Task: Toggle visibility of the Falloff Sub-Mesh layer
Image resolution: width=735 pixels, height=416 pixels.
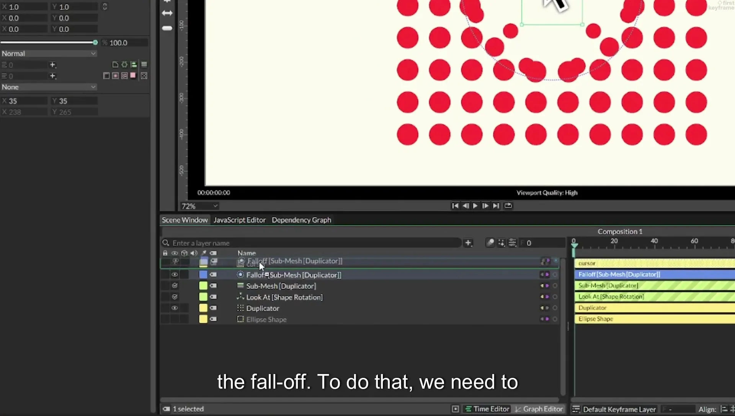Action: [x=175, y=275]
